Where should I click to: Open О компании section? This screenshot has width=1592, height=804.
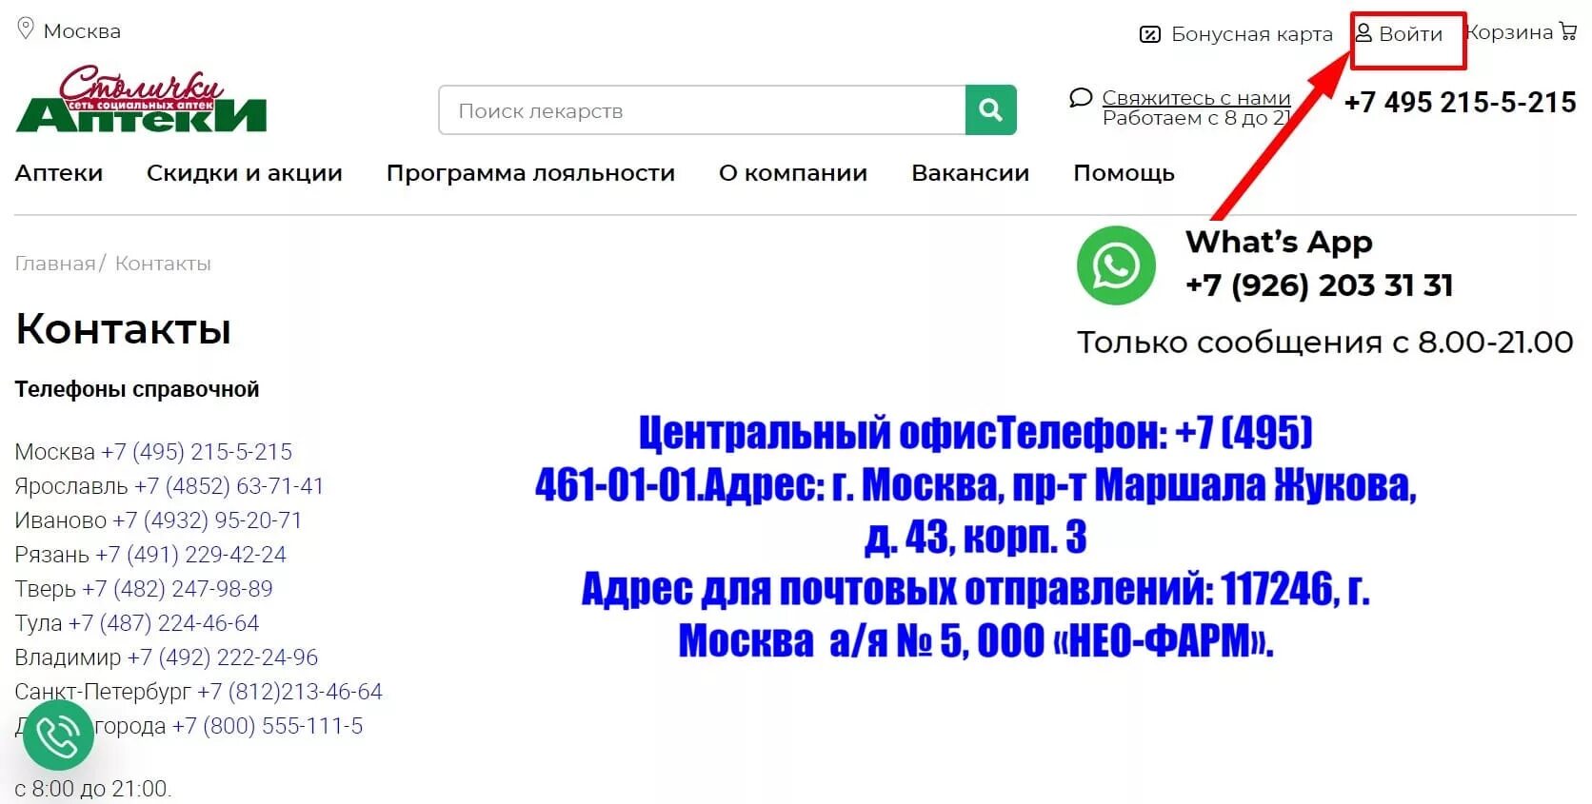(793, 173)
